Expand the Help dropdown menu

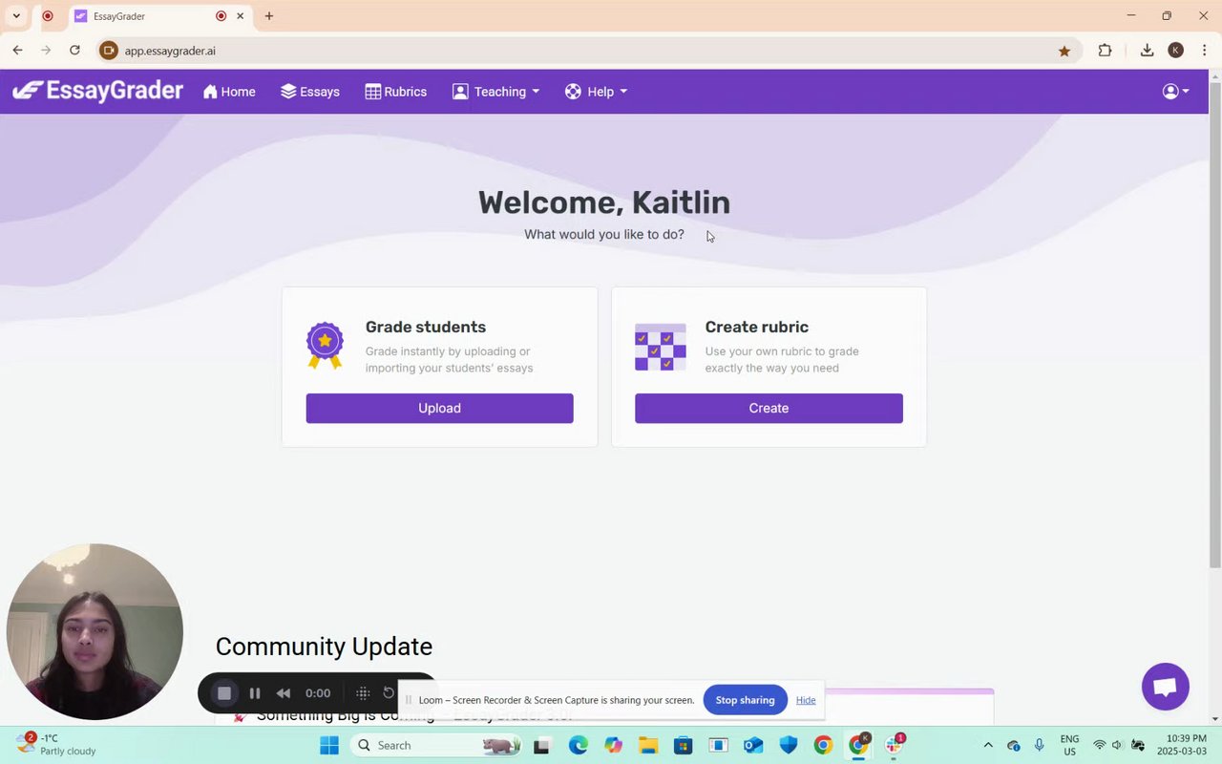coord(596,92)
